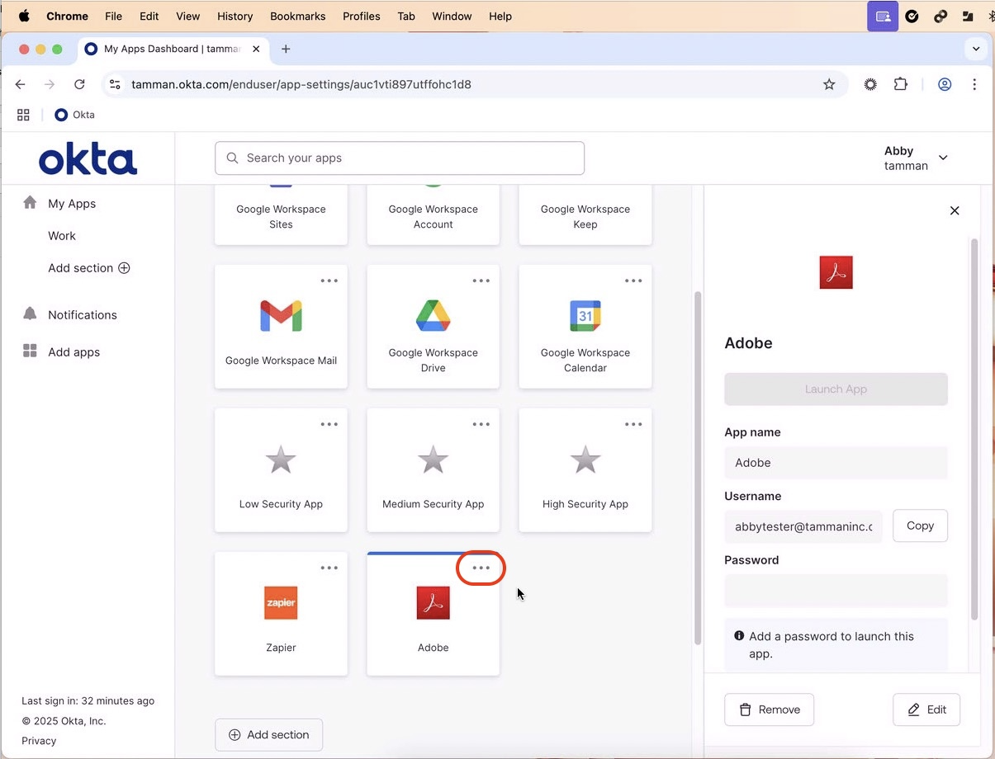Launch Google Workspace Calendar app icon
The height and width of the screenshot is (759, 995).
585,316
